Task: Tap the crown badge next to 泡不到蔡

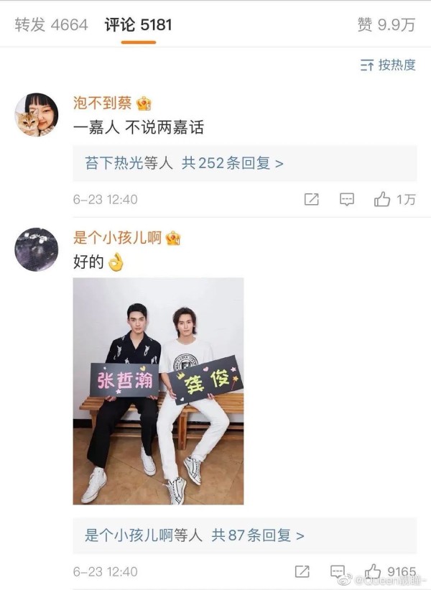Action: (144, 103)
